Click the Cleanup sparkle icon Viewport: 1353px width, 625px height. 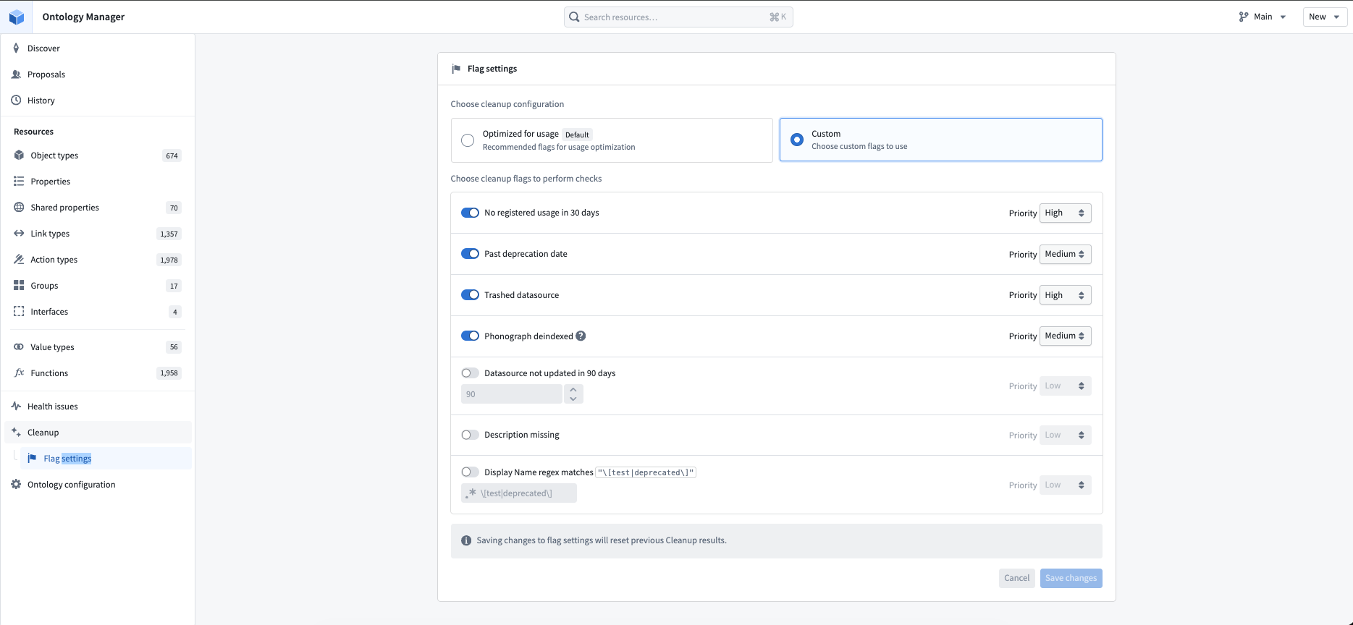pyautogui.click(x=16, y=433)
